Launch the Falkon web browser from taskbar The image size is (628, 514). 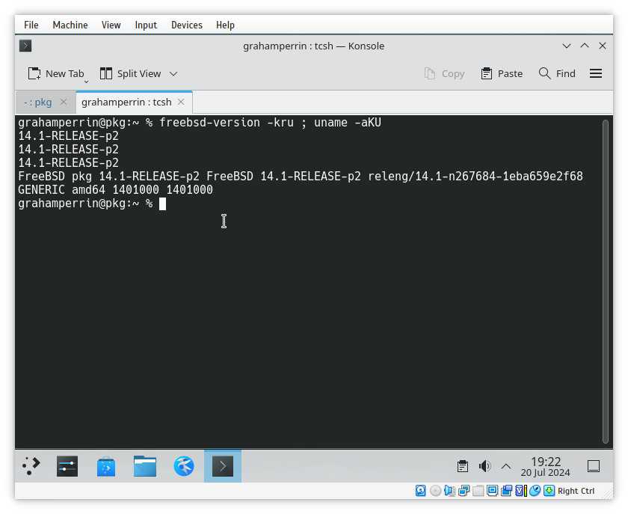[x=183, y=465]
